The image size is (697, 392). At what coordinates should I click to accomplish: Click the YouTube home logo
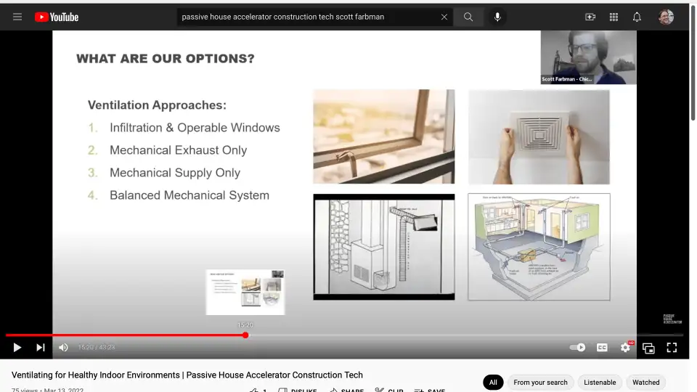coord(57,17)
